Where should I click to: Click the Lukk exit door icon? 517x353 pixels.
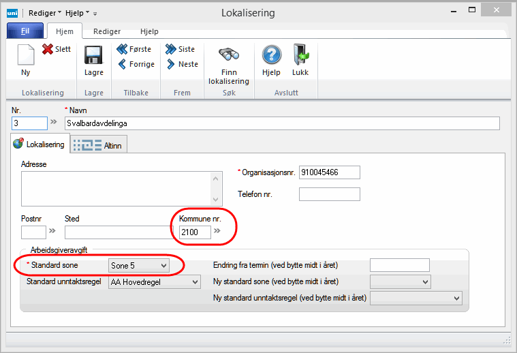(300, 55)
